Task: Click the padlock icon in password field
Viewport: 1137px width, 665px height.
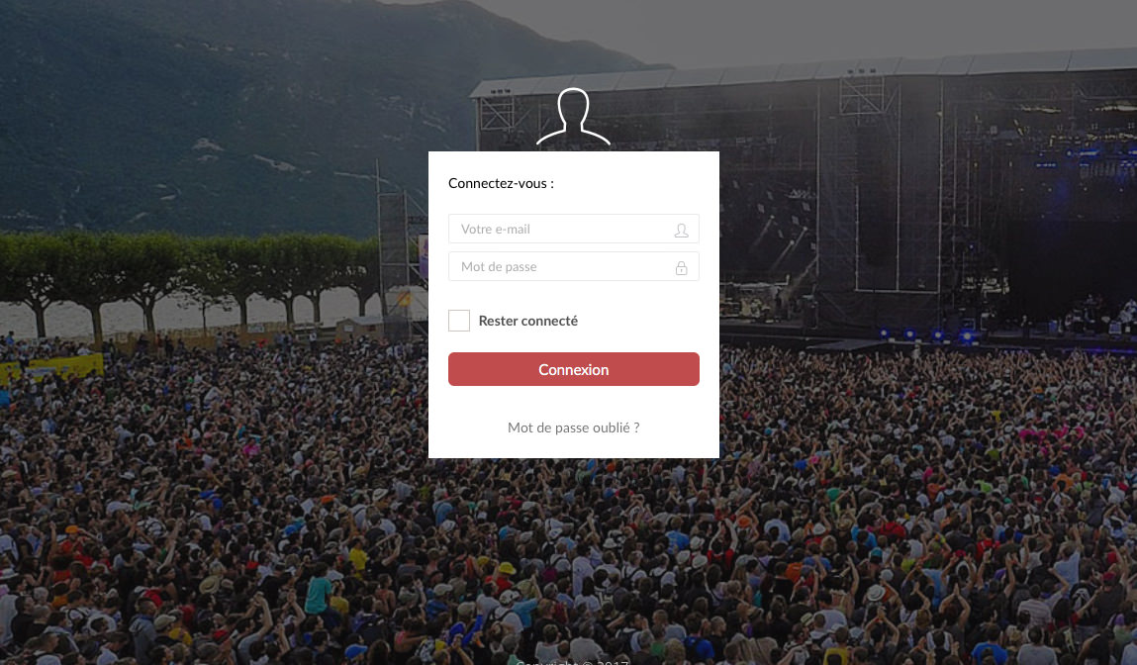Action: (x=681, y=267)
